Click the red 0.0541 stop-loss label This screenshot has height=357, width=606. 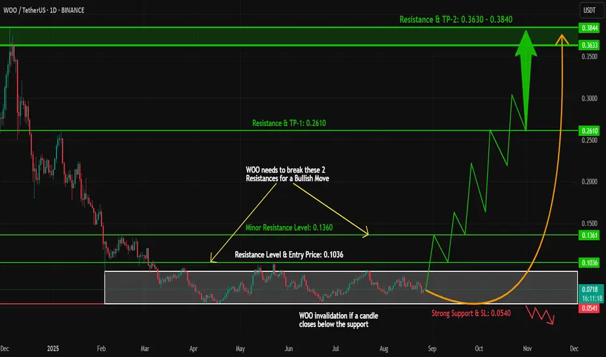[x=589, y=308]
